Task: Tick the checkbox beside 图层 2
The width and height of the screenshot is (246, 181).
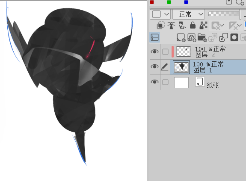Action: (165, 52)
